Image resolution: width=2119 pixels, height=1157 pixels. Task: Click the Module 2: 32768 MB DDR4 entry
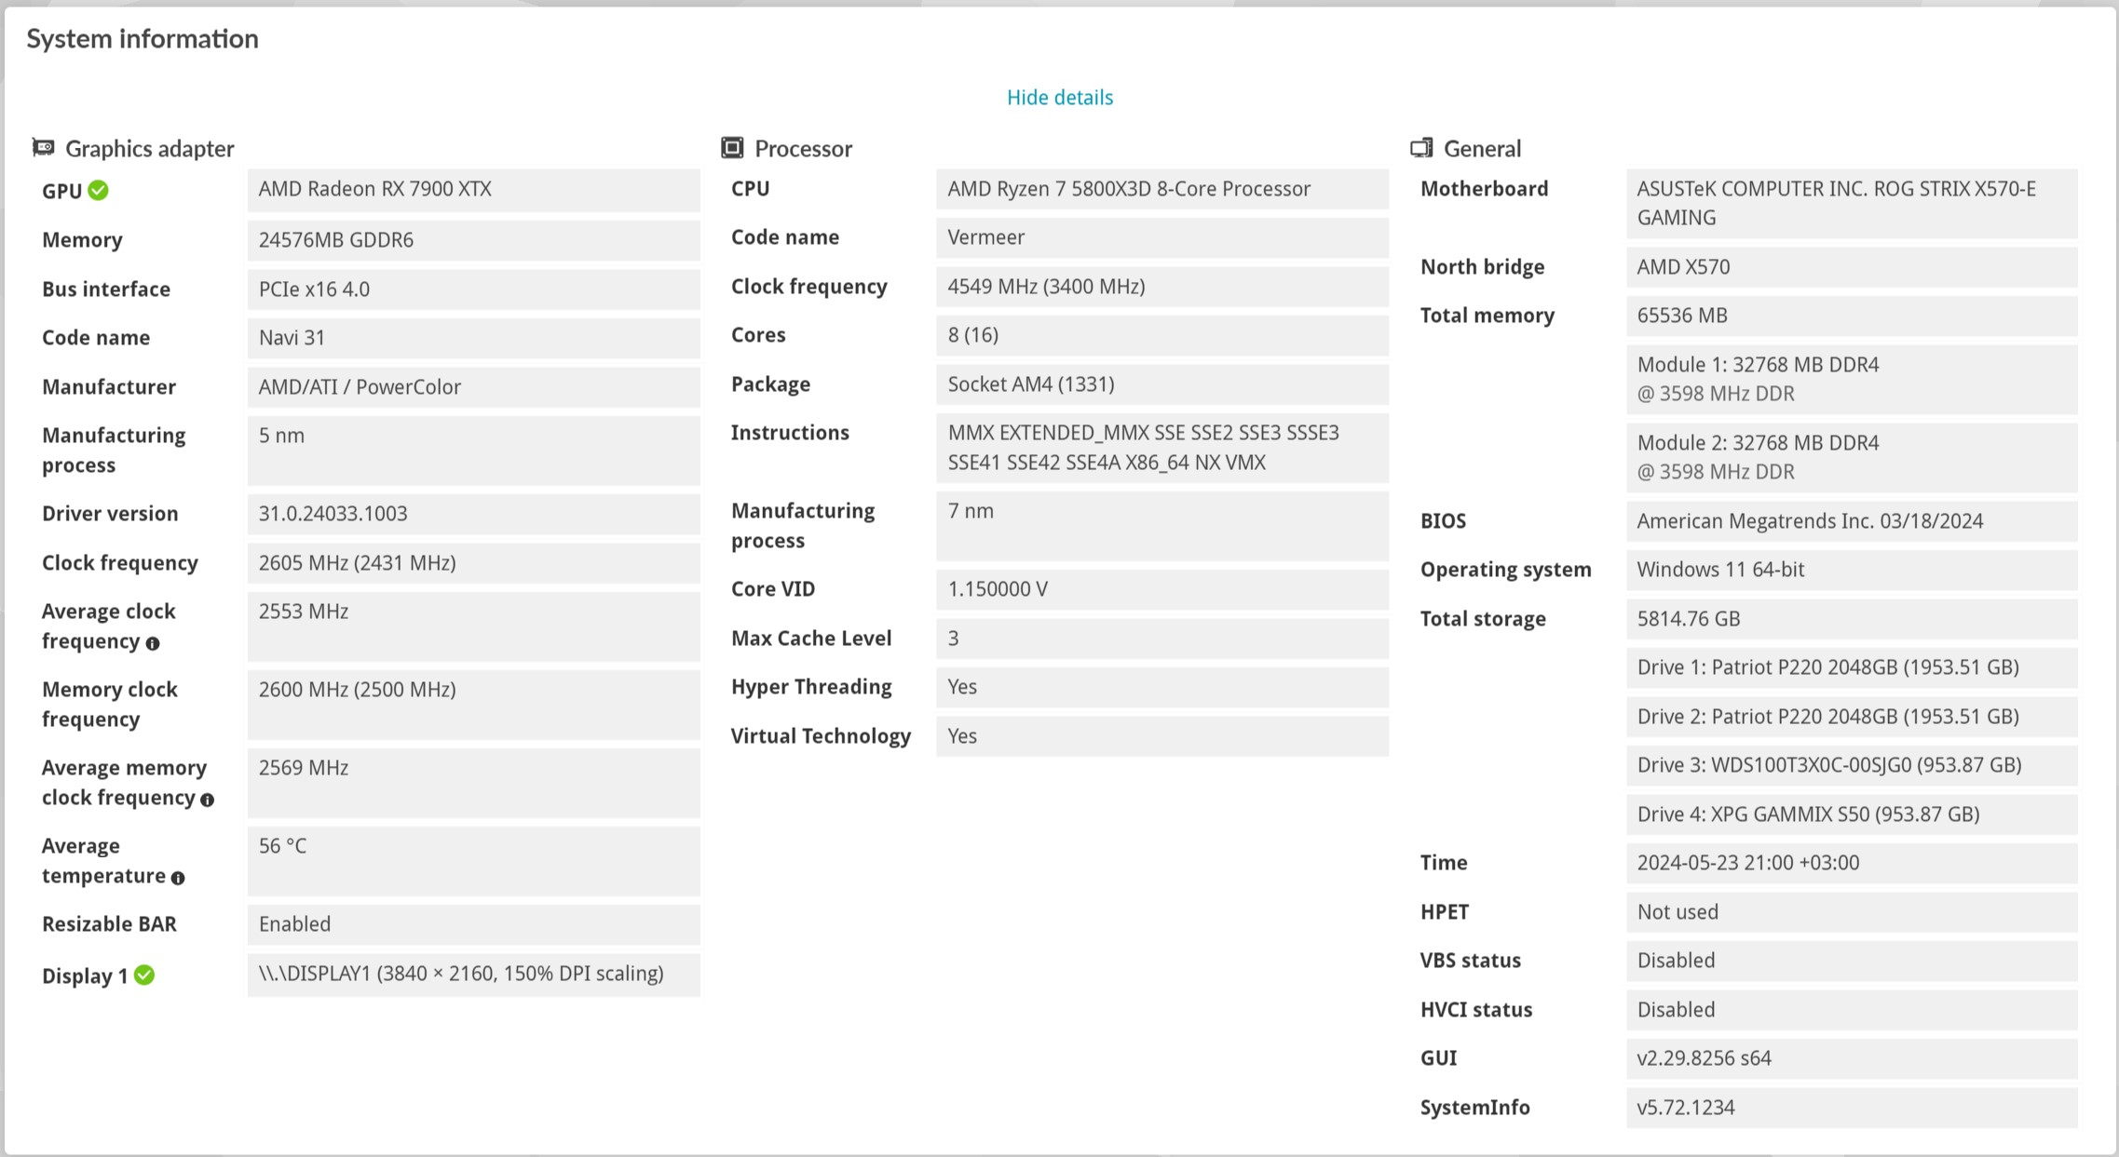pos(1852,458)
